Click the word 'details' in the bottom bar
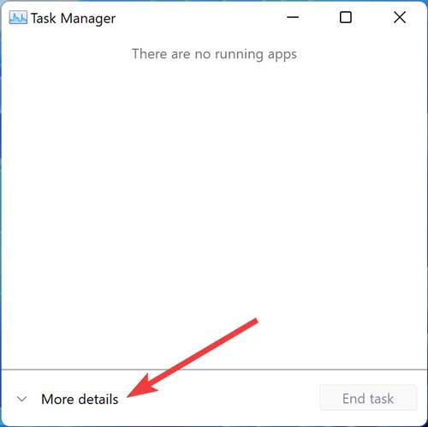Image resolution: width=428 pixels, height=427 pixels. coord(98,399)
